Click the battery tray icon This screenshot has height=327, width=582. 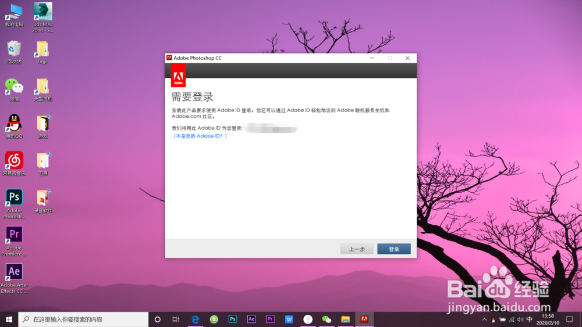point(502,319)
